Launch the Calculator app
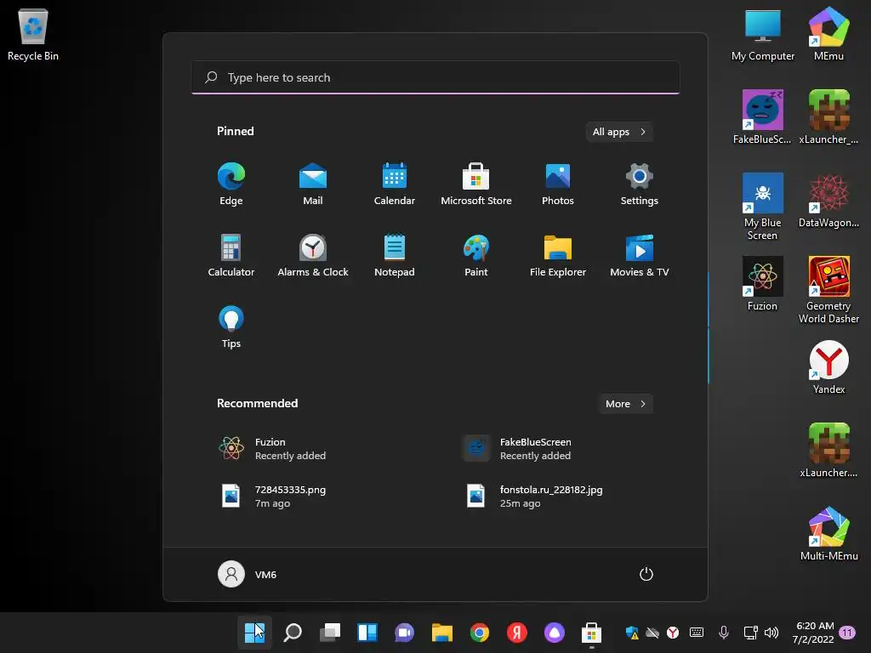Image resolution: width=871 pixels, height=653 pixels. (x=231, y=255)
